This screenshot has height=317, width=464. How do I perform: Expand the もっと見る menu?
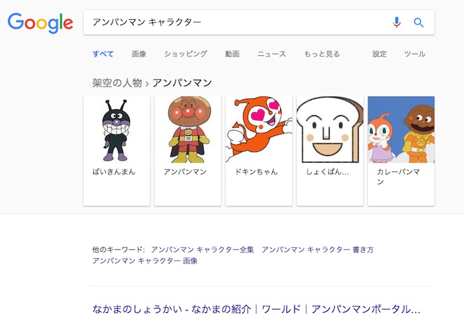(x=321, y=54)
